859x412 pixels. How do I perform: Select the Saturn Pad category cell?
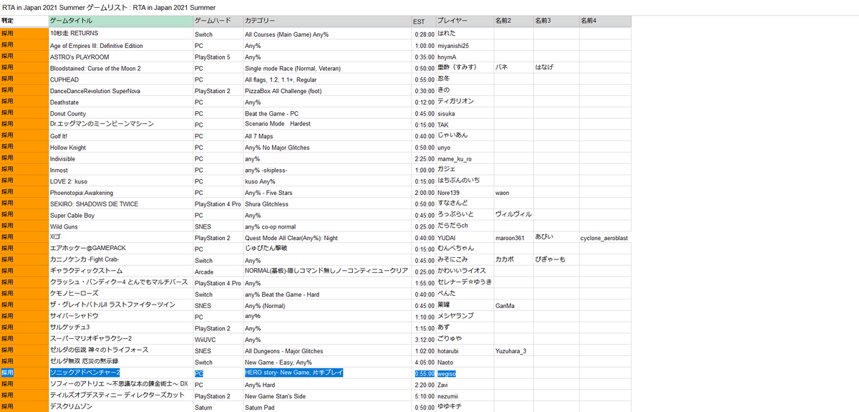(327, 407)
